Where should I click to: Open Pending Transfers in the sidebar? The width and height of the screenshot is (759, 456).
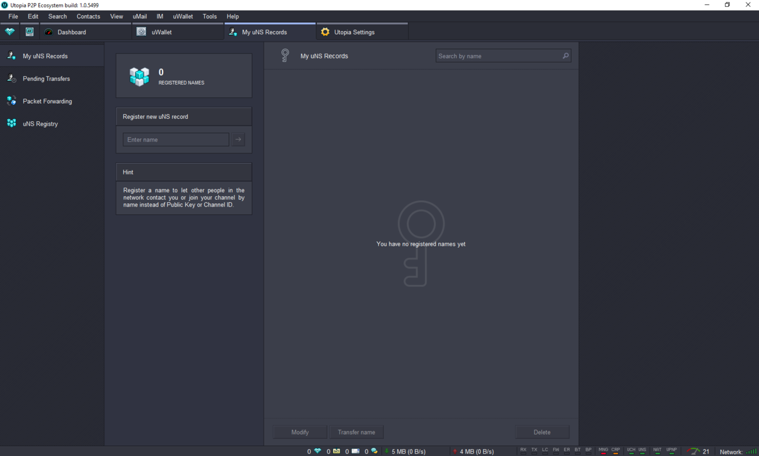(52, 79)
